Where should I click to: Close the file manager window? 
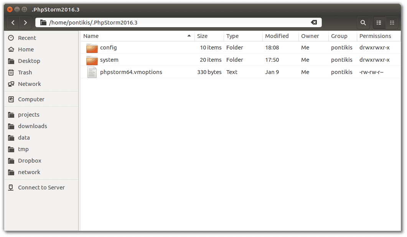click(10, 10)
